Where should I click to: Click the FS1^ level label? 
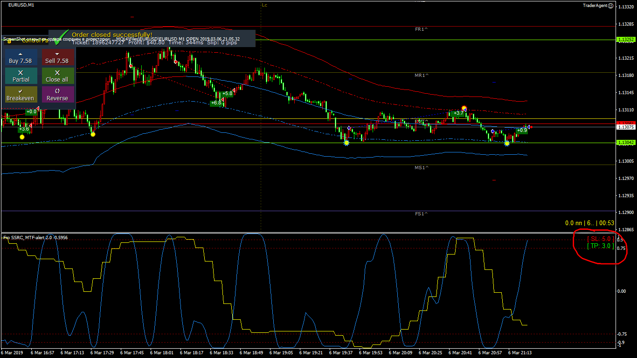coord(421,213)
